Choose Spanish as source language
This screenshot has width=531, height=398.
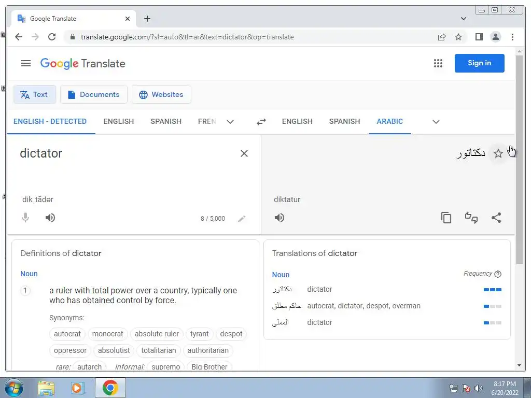point(166,121)
